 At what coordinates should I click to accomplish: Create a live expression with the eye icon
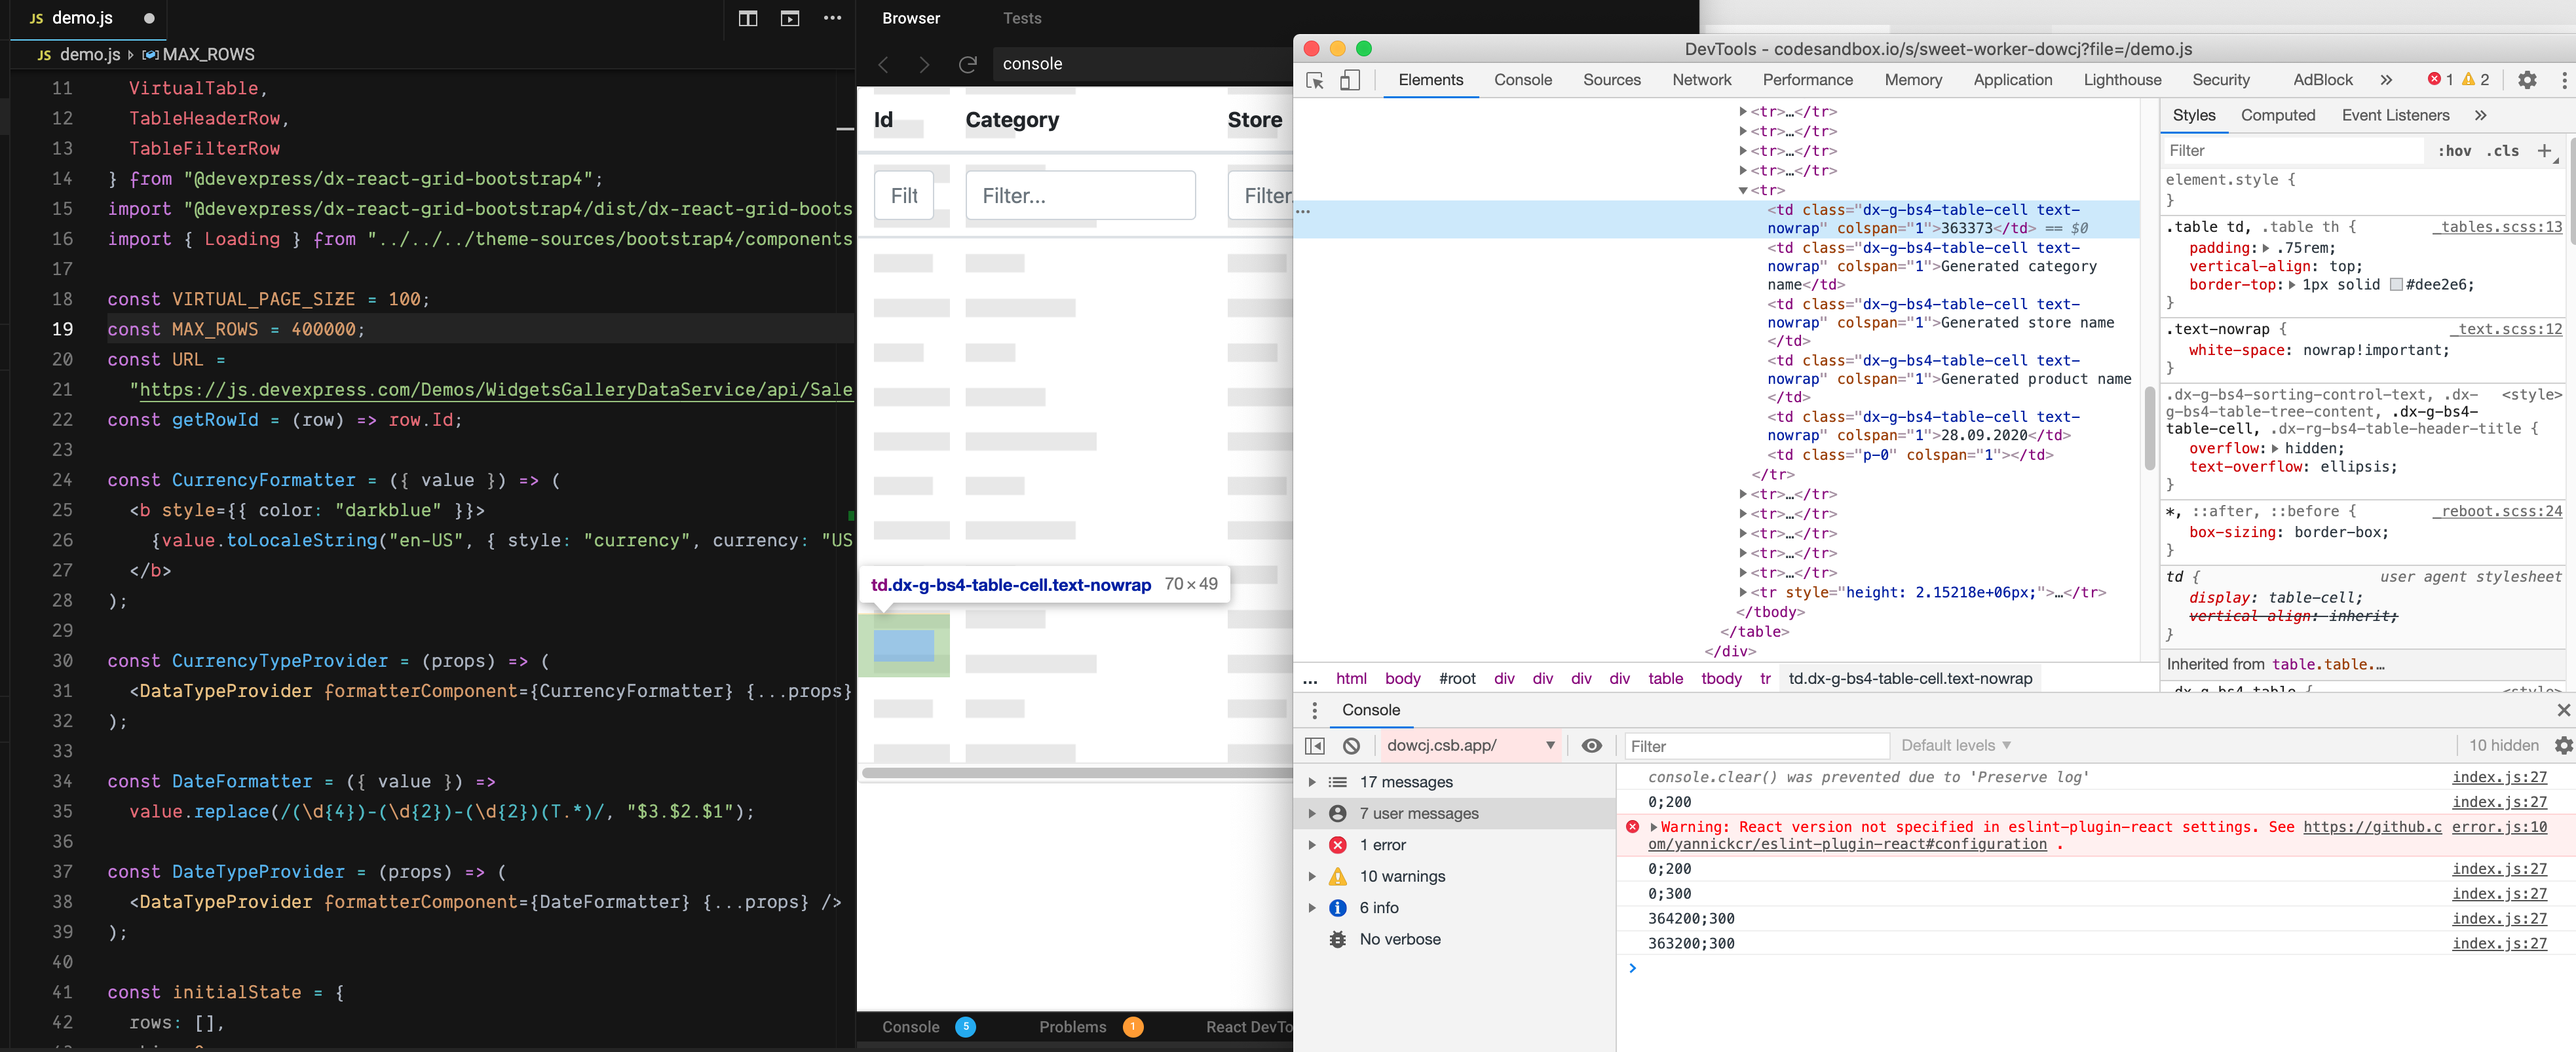click(1591, 745)
